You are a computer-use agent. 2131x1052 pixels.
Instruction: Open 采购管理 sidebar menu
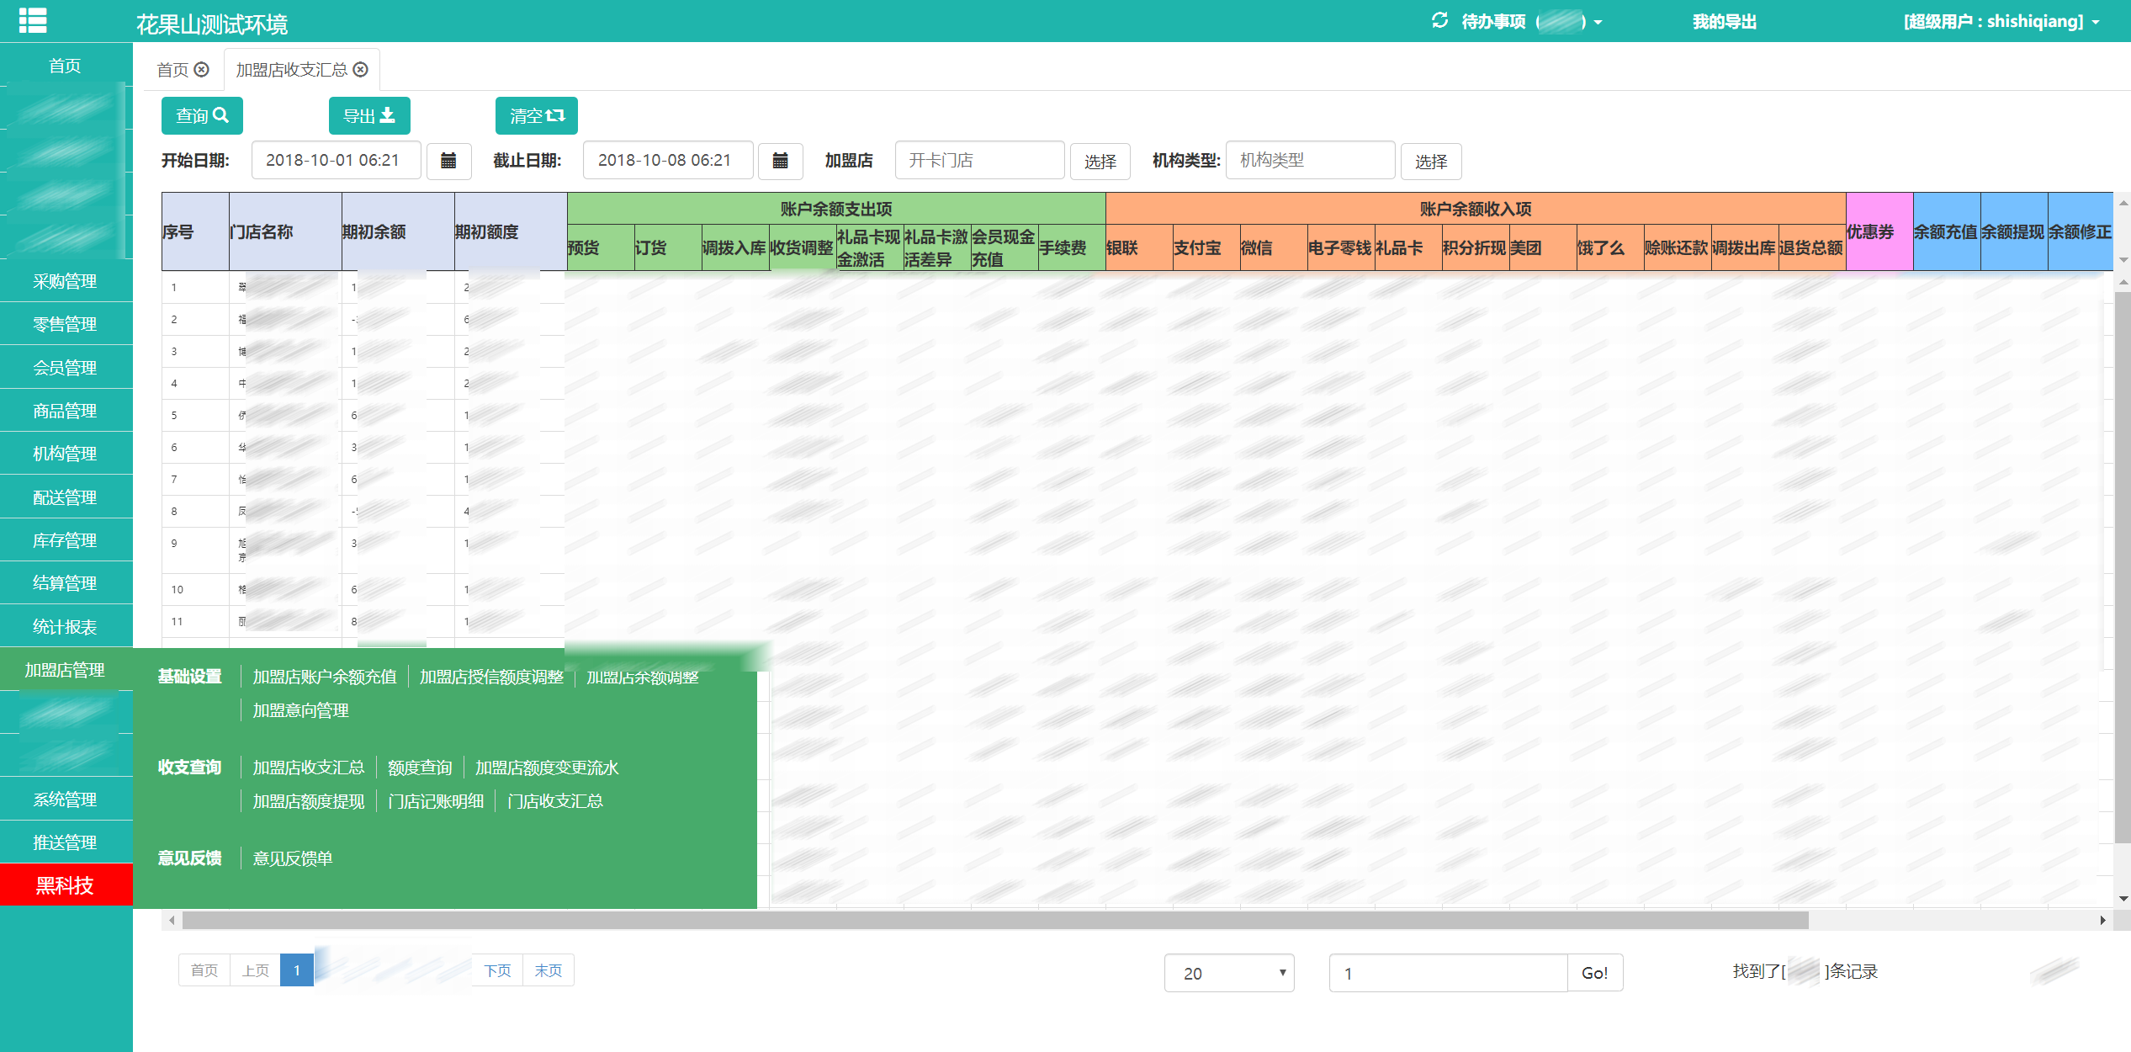point(66,281)
